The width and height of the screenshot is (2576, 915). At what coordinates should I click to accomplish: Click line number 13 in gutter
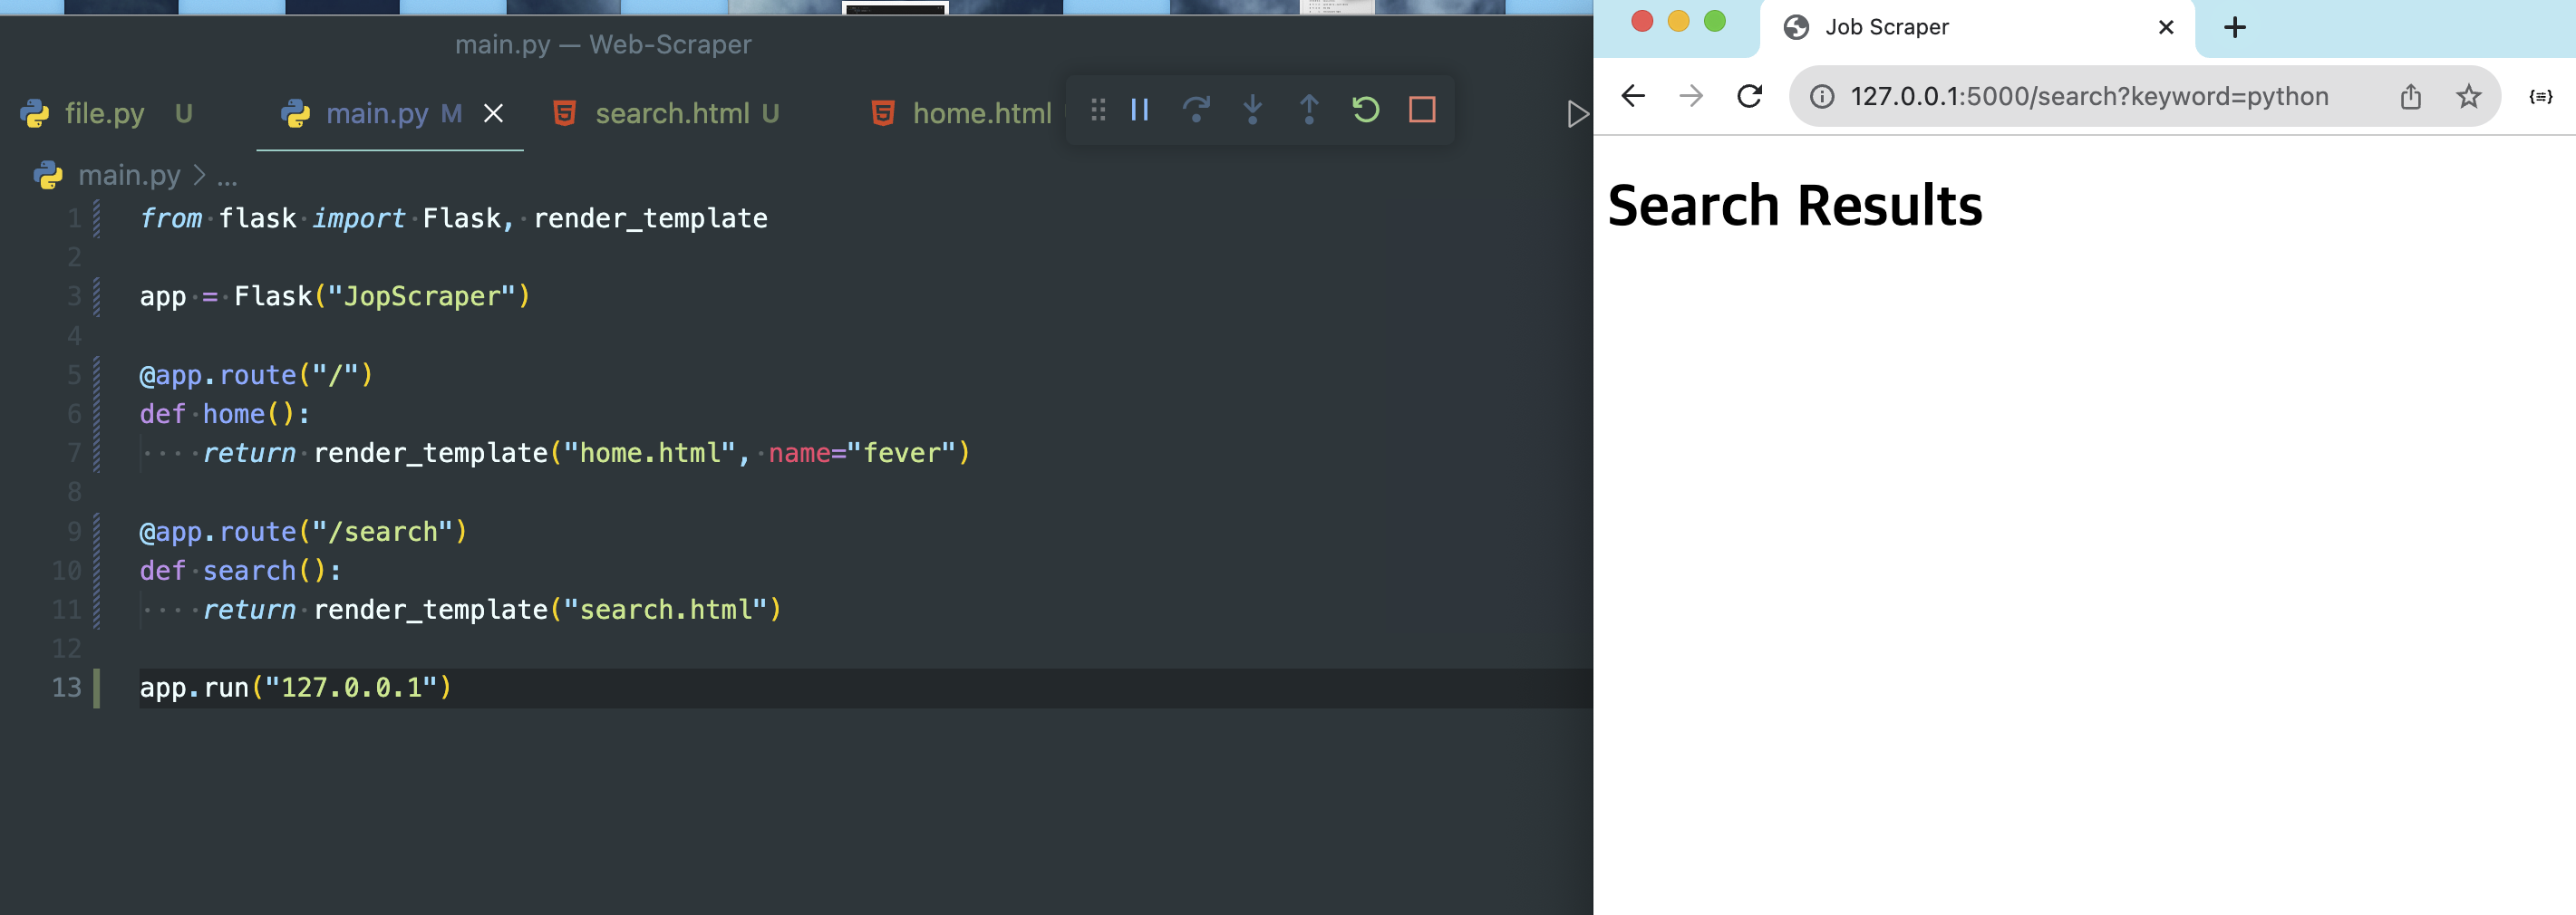66,687
